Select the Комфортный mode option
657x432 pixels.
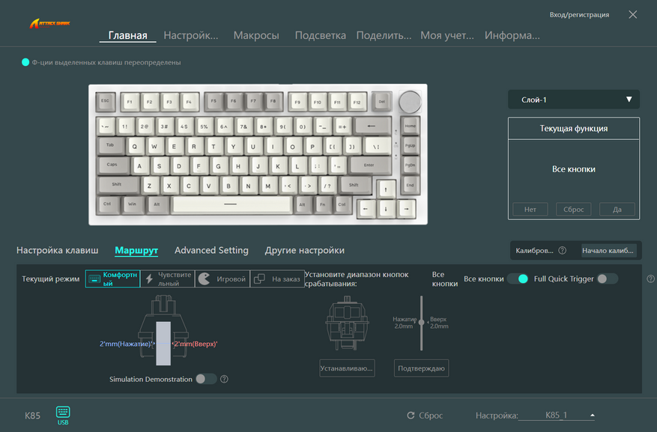[x=112, y=279]
